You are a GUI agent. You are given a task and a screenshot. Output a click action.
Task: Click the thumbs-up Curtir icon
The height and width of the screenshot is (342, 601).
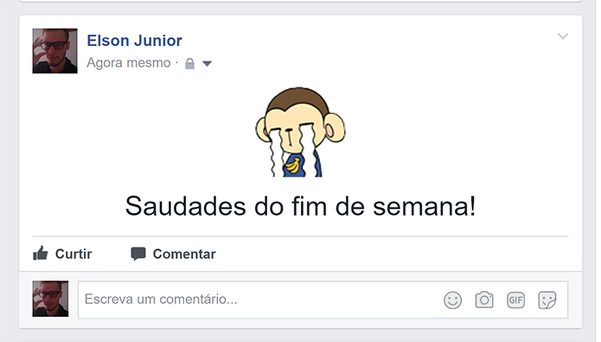pos(40,253)
